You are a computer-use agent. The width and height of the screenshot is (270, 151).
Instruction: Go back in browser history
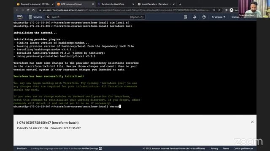click(17, 10)
